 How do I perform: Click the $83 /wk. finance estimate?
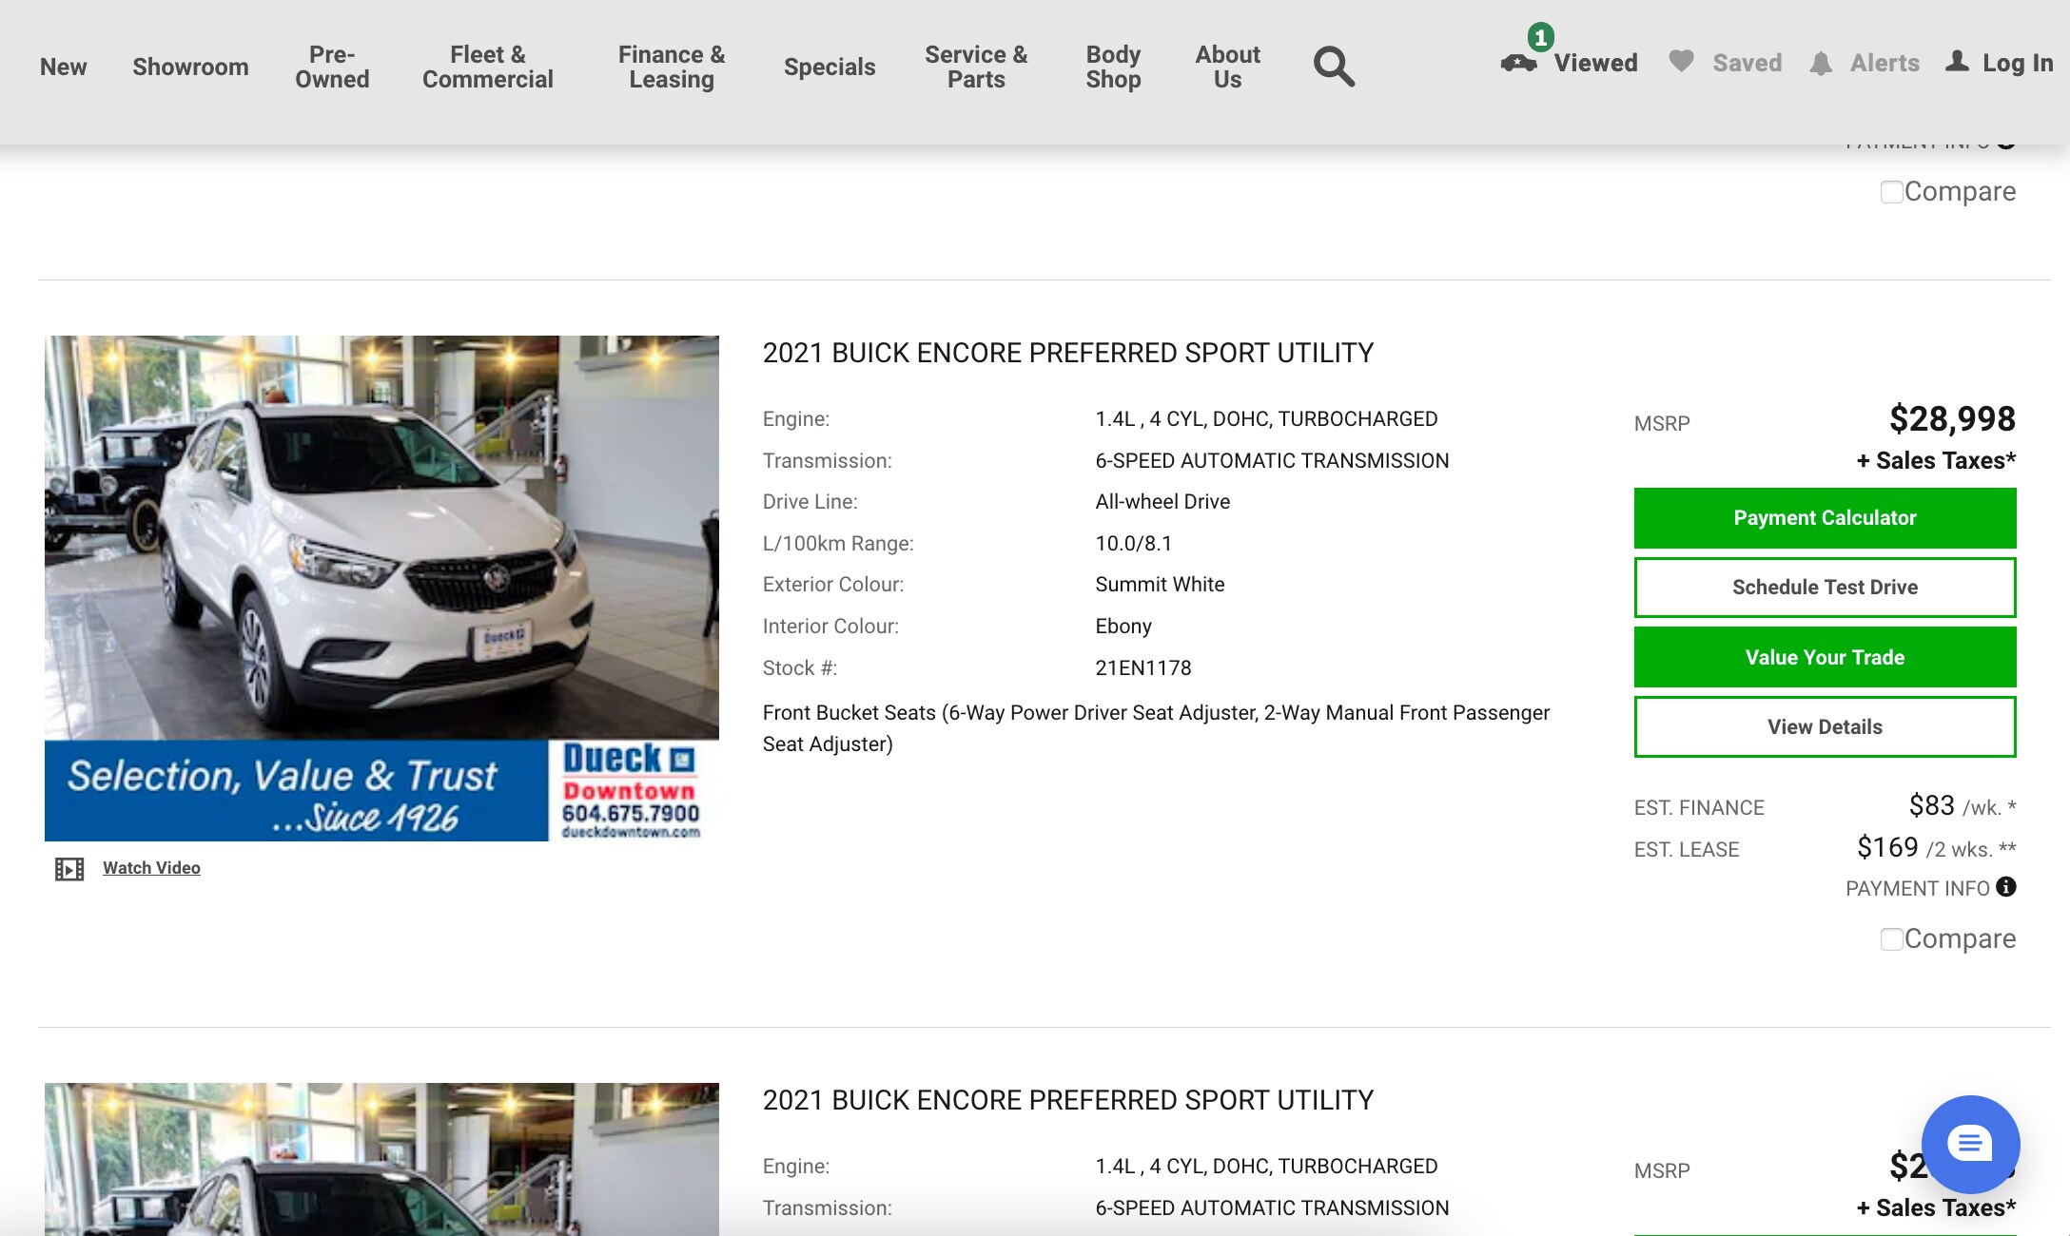[1963, 806]
